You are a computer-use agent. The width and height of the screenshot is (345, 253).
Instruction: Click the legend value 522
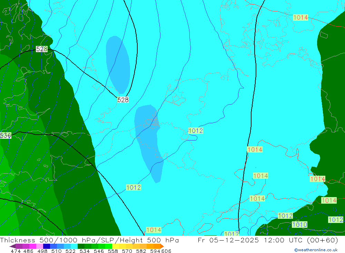[x=70, y=251]
